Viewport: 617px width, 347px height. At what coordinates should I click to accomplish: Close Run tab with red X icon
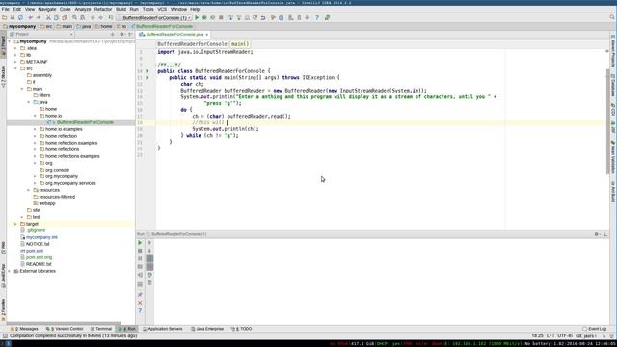140,303
